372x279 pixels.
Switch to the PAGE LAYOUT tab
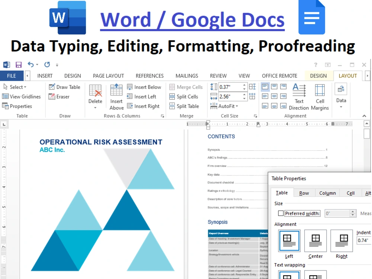click(x=108, y=76)
